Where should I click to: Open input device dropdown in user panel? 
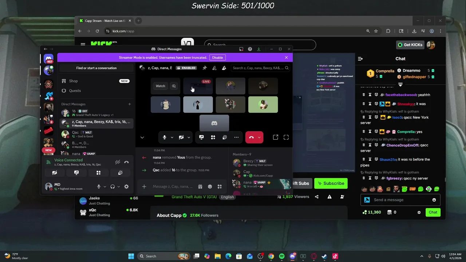click(105, 187)
